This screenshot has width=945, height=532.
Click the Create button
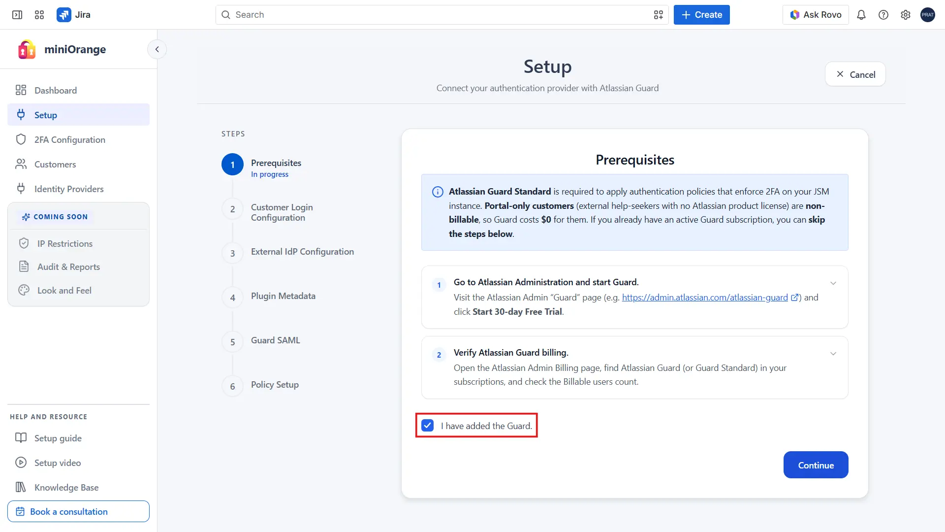[x=702, y=15]
